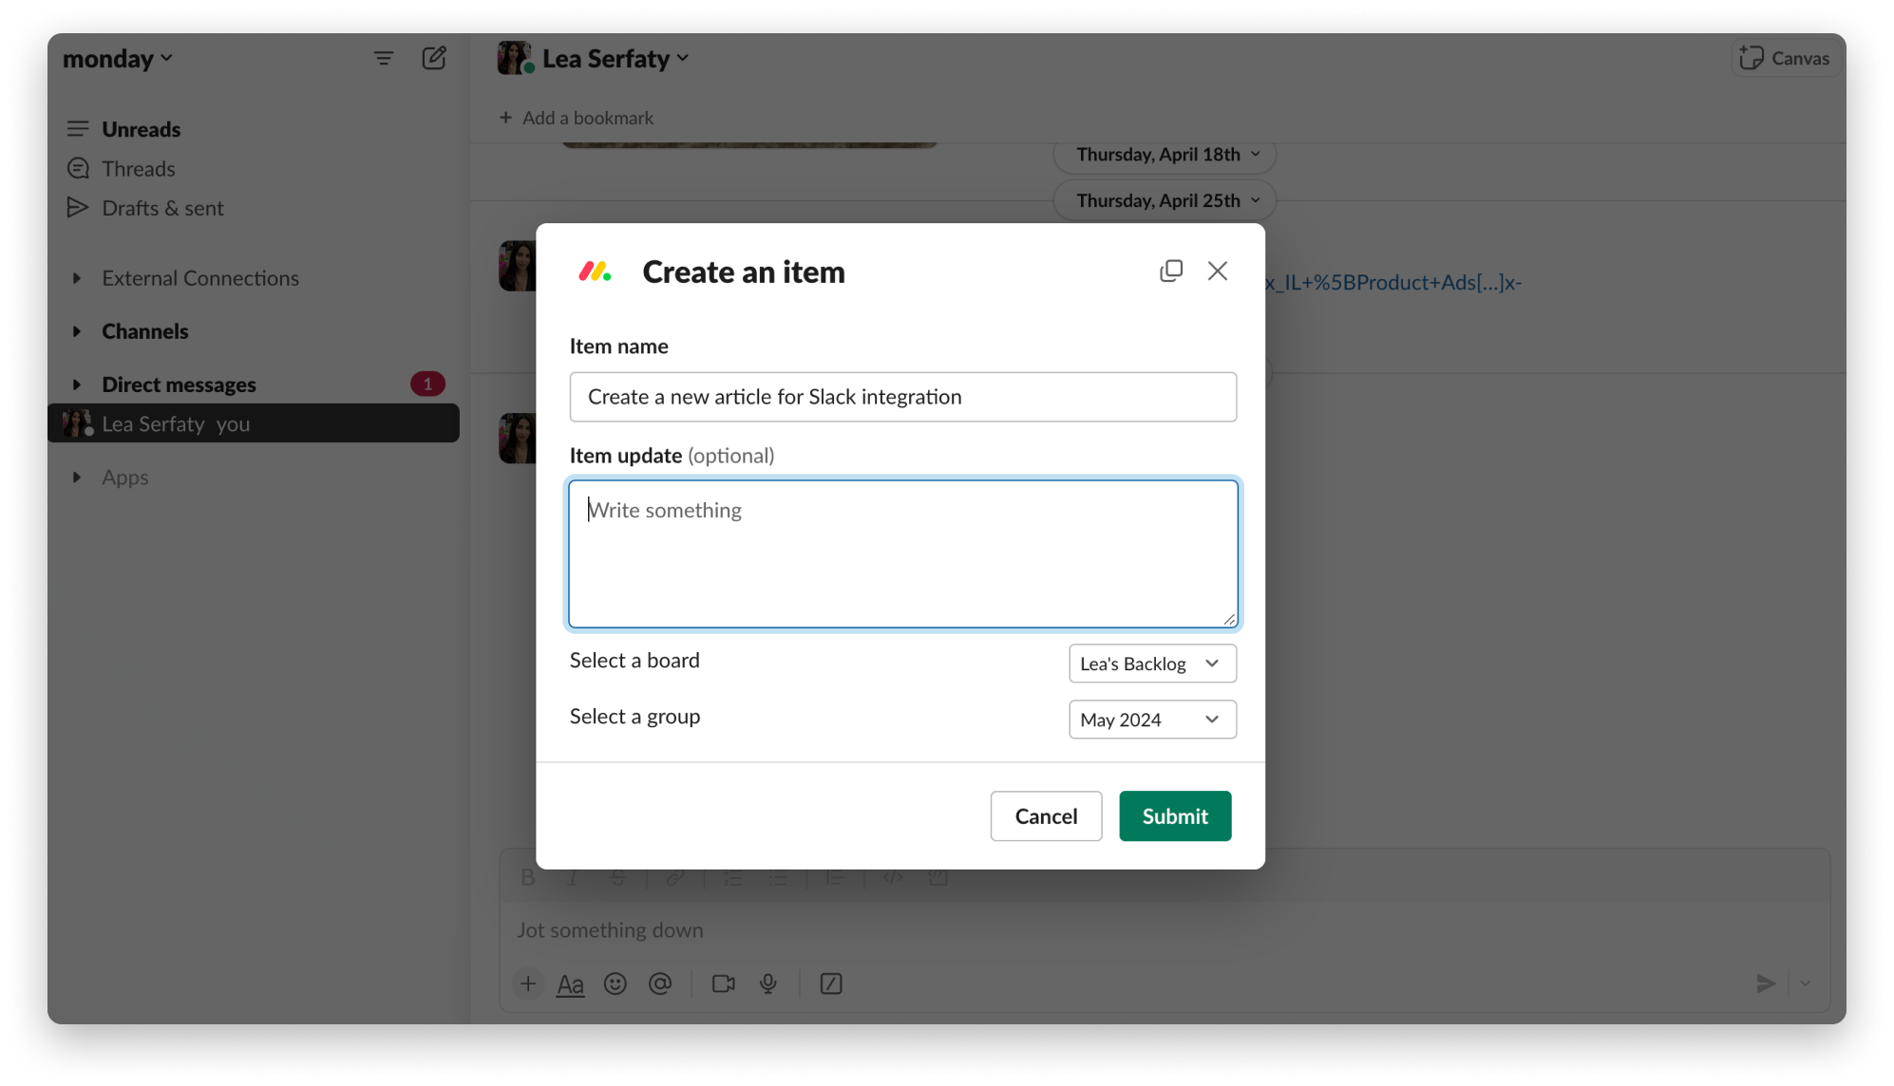Open the Select a group dropdown
Screen dimensions: 1894x1086
pos(1152,720)
